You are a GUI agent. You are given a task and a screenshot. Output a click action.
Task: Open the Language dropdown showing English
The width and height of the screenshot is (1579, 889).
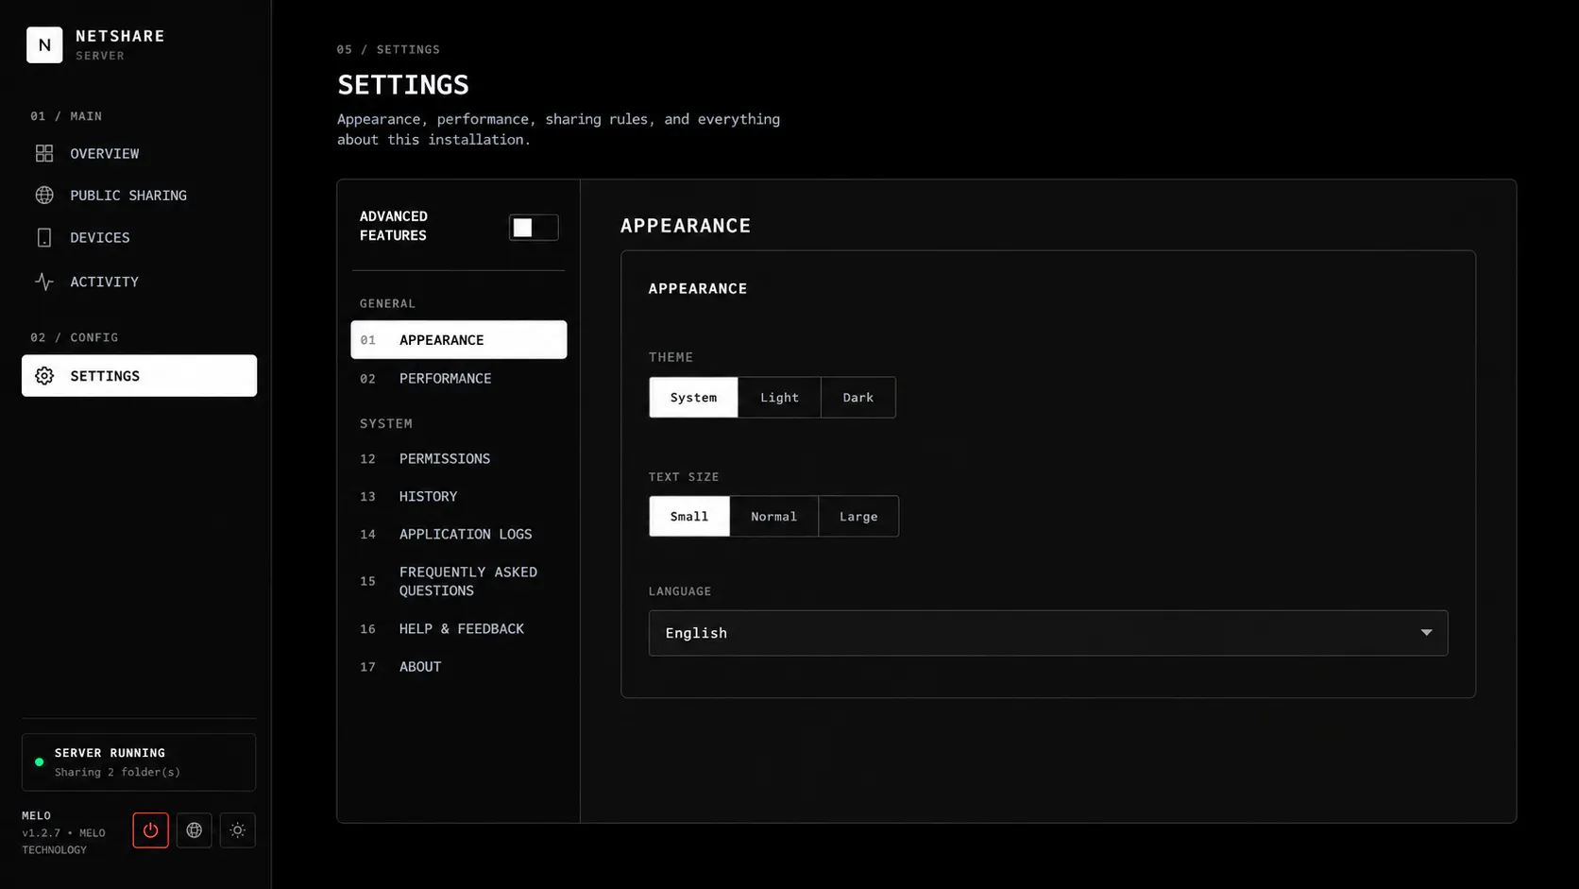[1048, 633]
